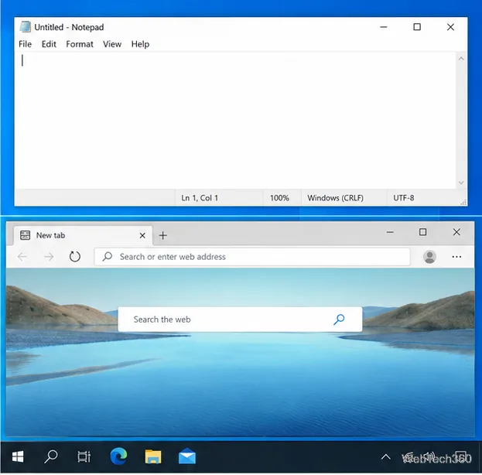Open a new tab with the plus button

163,235
